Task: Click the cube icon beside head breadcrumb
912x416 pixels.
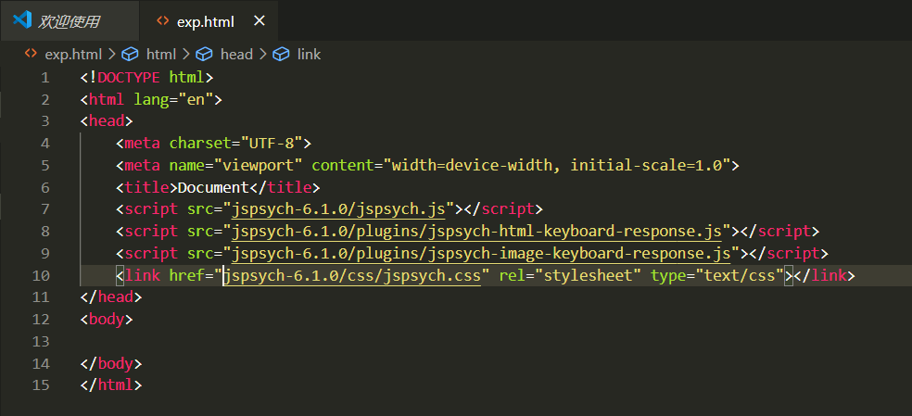Action: point(204,54)
